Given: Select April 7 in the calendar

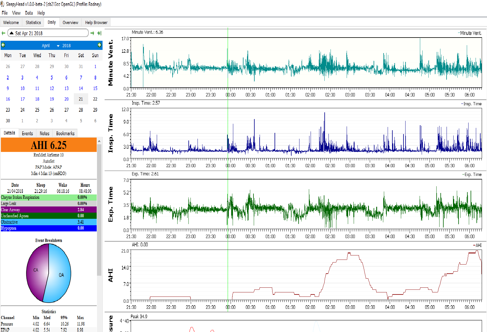Looking at the screenshot, I should 81,77.
